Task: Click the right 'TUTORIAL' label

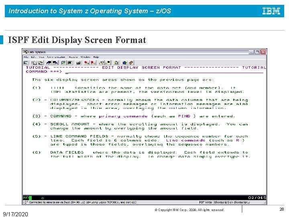Action: (x=254, y=68)
